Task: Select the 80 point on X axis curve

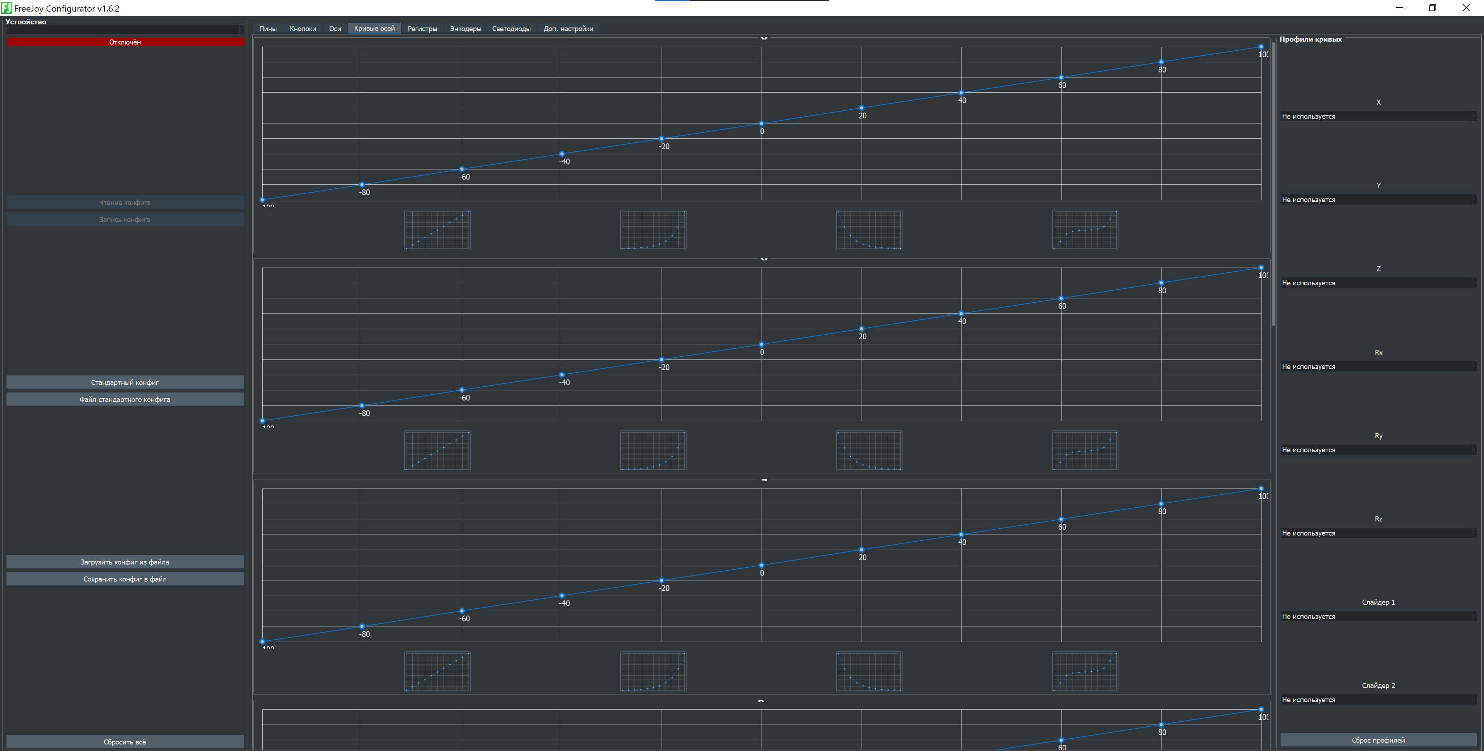Action: point(1161,62)
